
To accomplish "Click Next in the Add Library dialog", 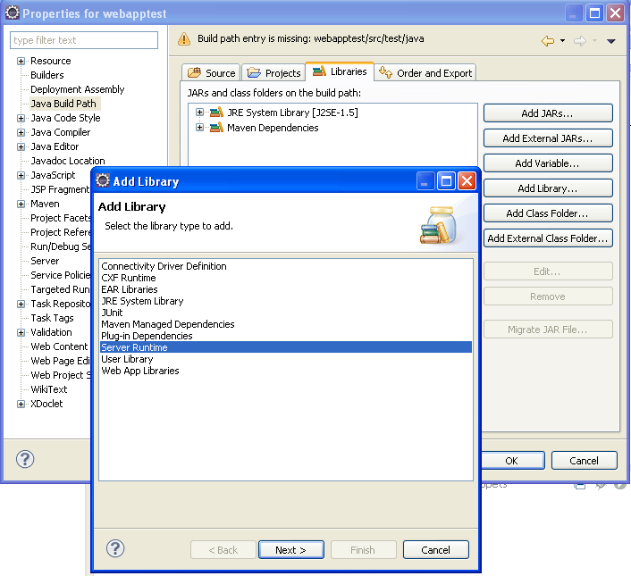I will pyautogui.click(x=291, y=549).
